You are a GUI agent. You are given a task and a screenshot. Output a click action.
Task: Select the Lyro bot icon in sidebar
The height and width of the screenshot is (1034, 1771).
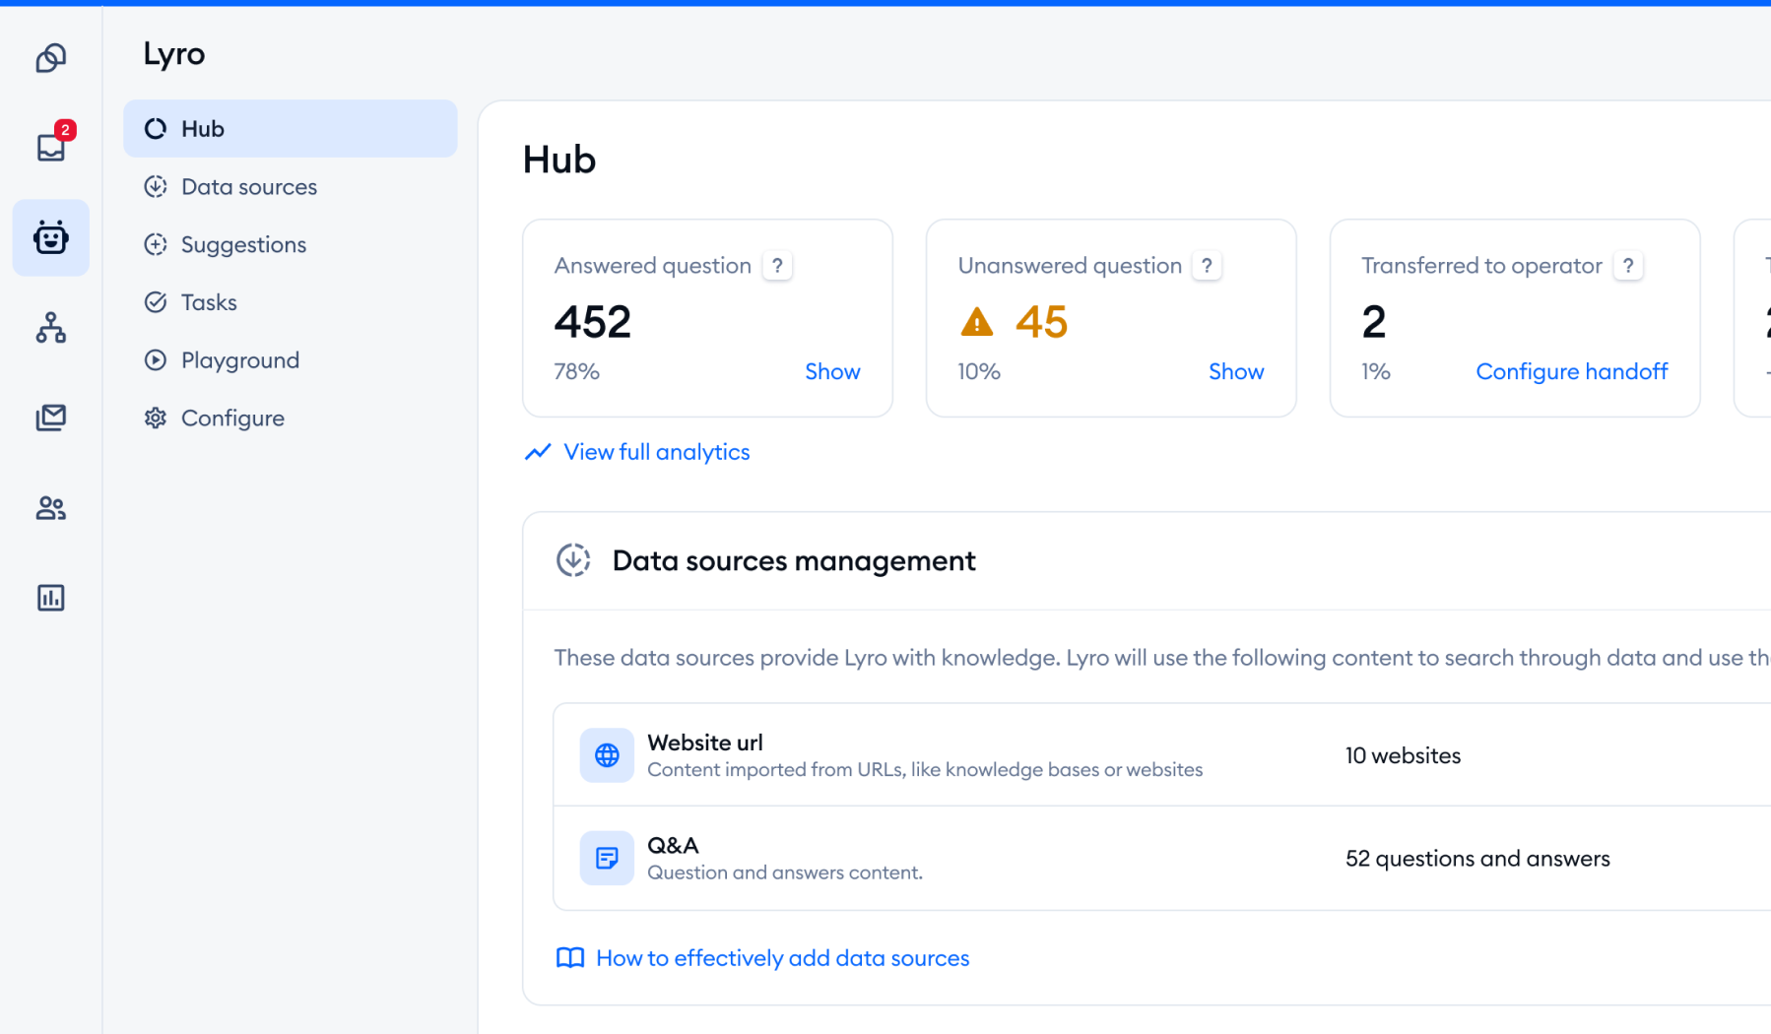(51, 237)
